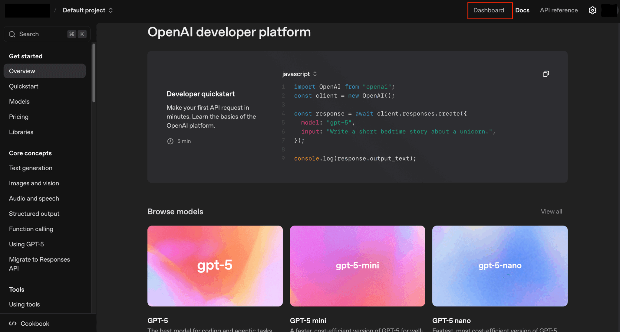The image size is (620, 332).
Task: Open the API reference tab
Action: (559, 10)
